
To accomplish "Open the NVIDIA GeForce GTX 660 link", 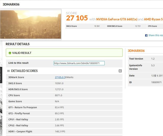I will tap(117, 19).
